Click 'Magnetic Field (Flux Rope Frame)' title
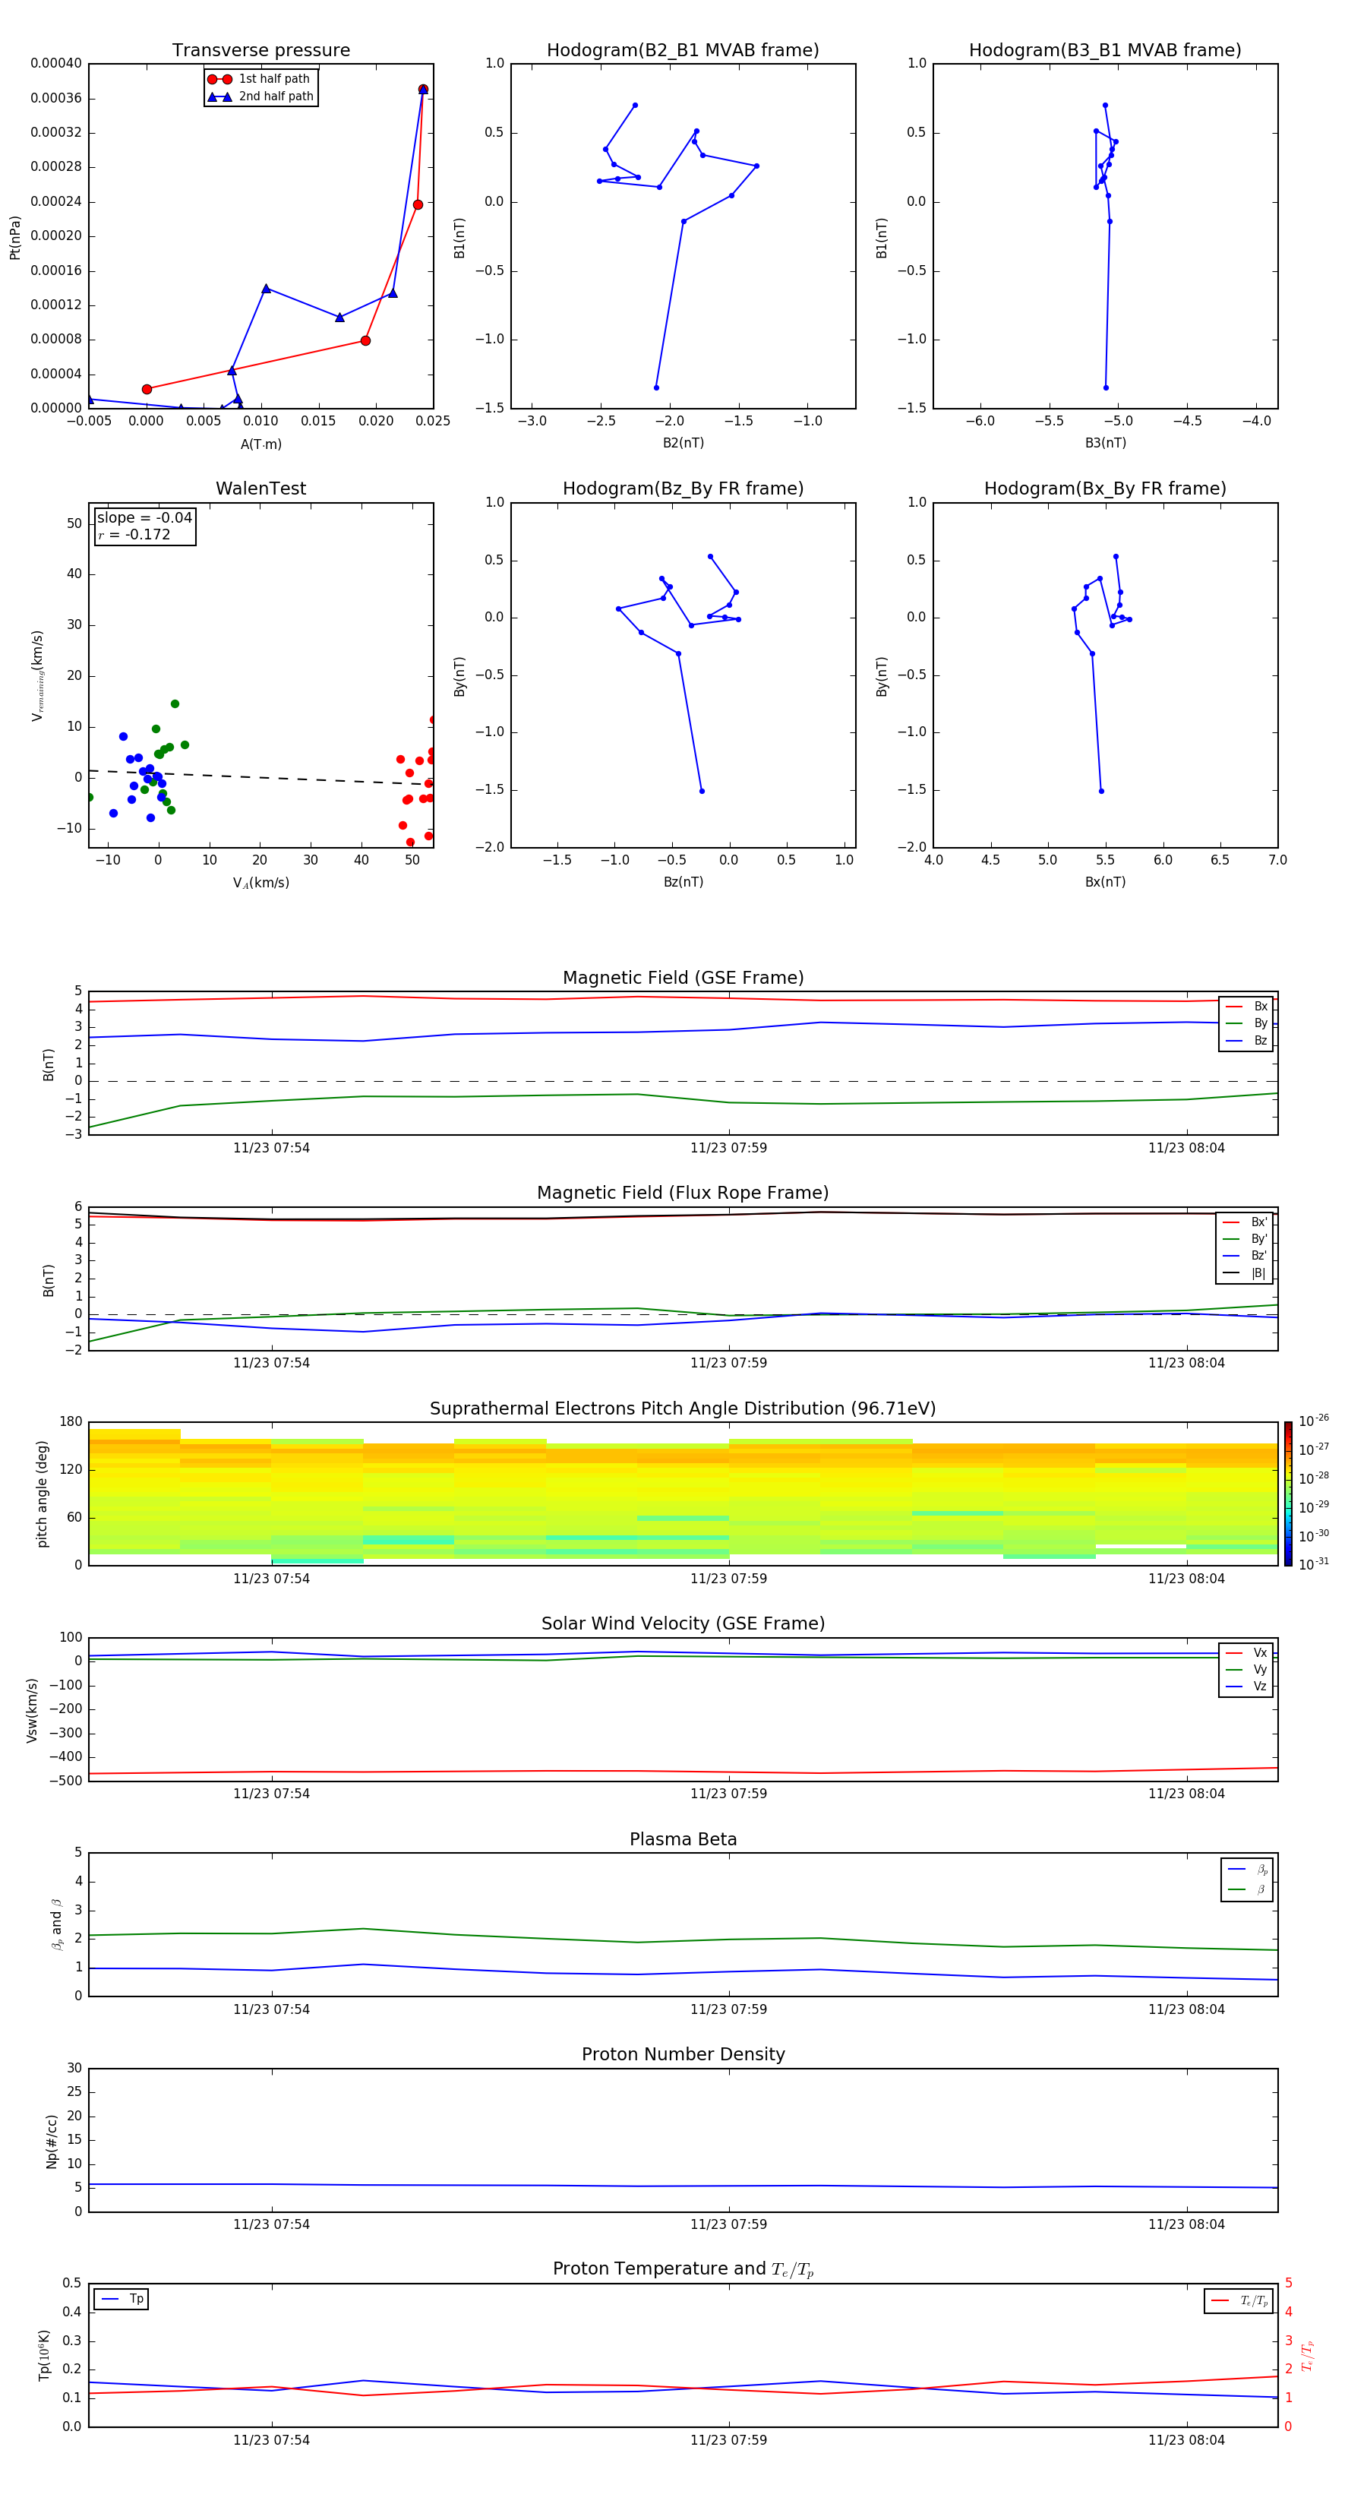This screenshot has height=2507, width=1367. pyautogui.click(x=683, y=1193)
